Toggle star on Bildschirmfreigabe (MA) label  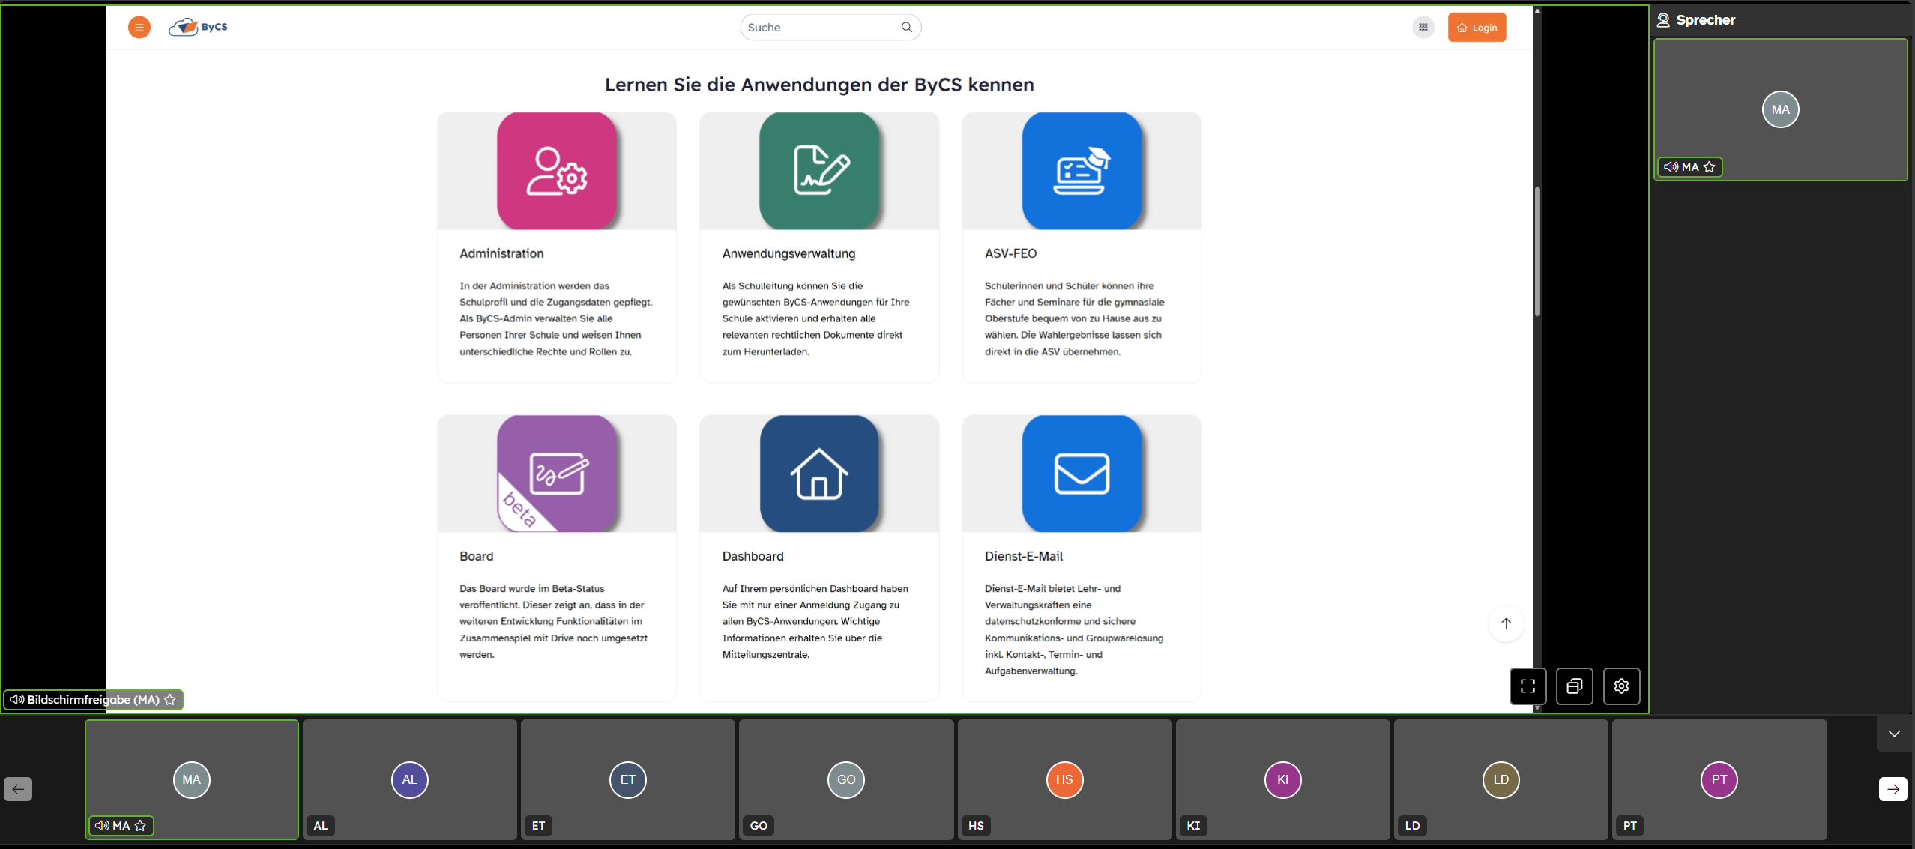170,699
